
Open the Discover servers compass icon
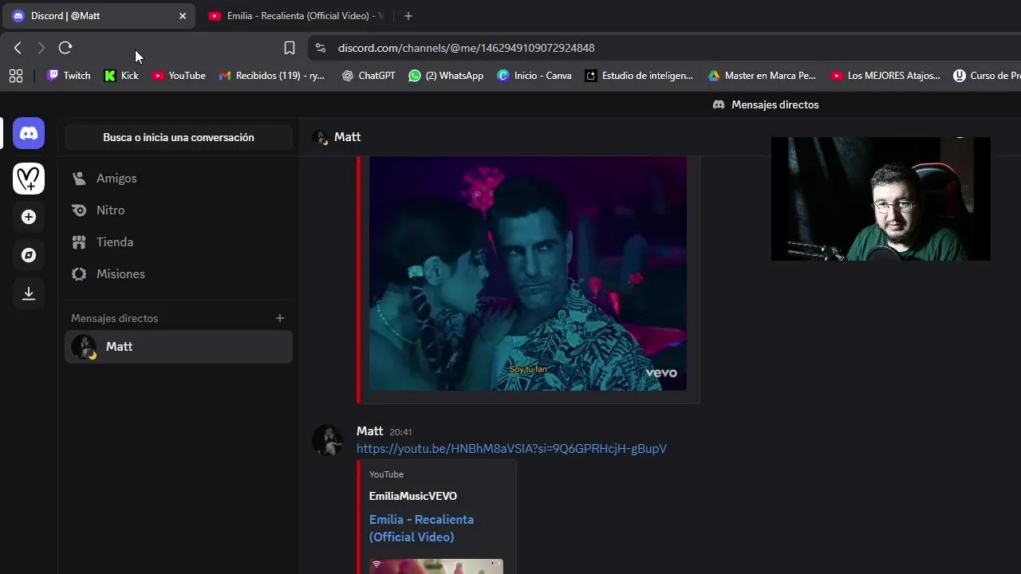[29, 255]
